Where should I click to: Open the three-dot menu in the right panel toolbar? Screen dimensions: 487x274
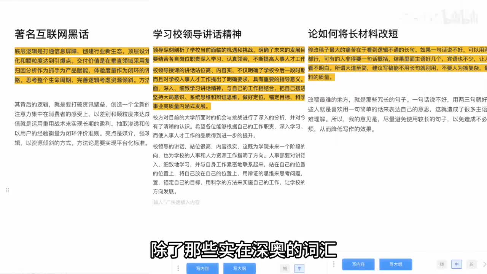(334, 264)
